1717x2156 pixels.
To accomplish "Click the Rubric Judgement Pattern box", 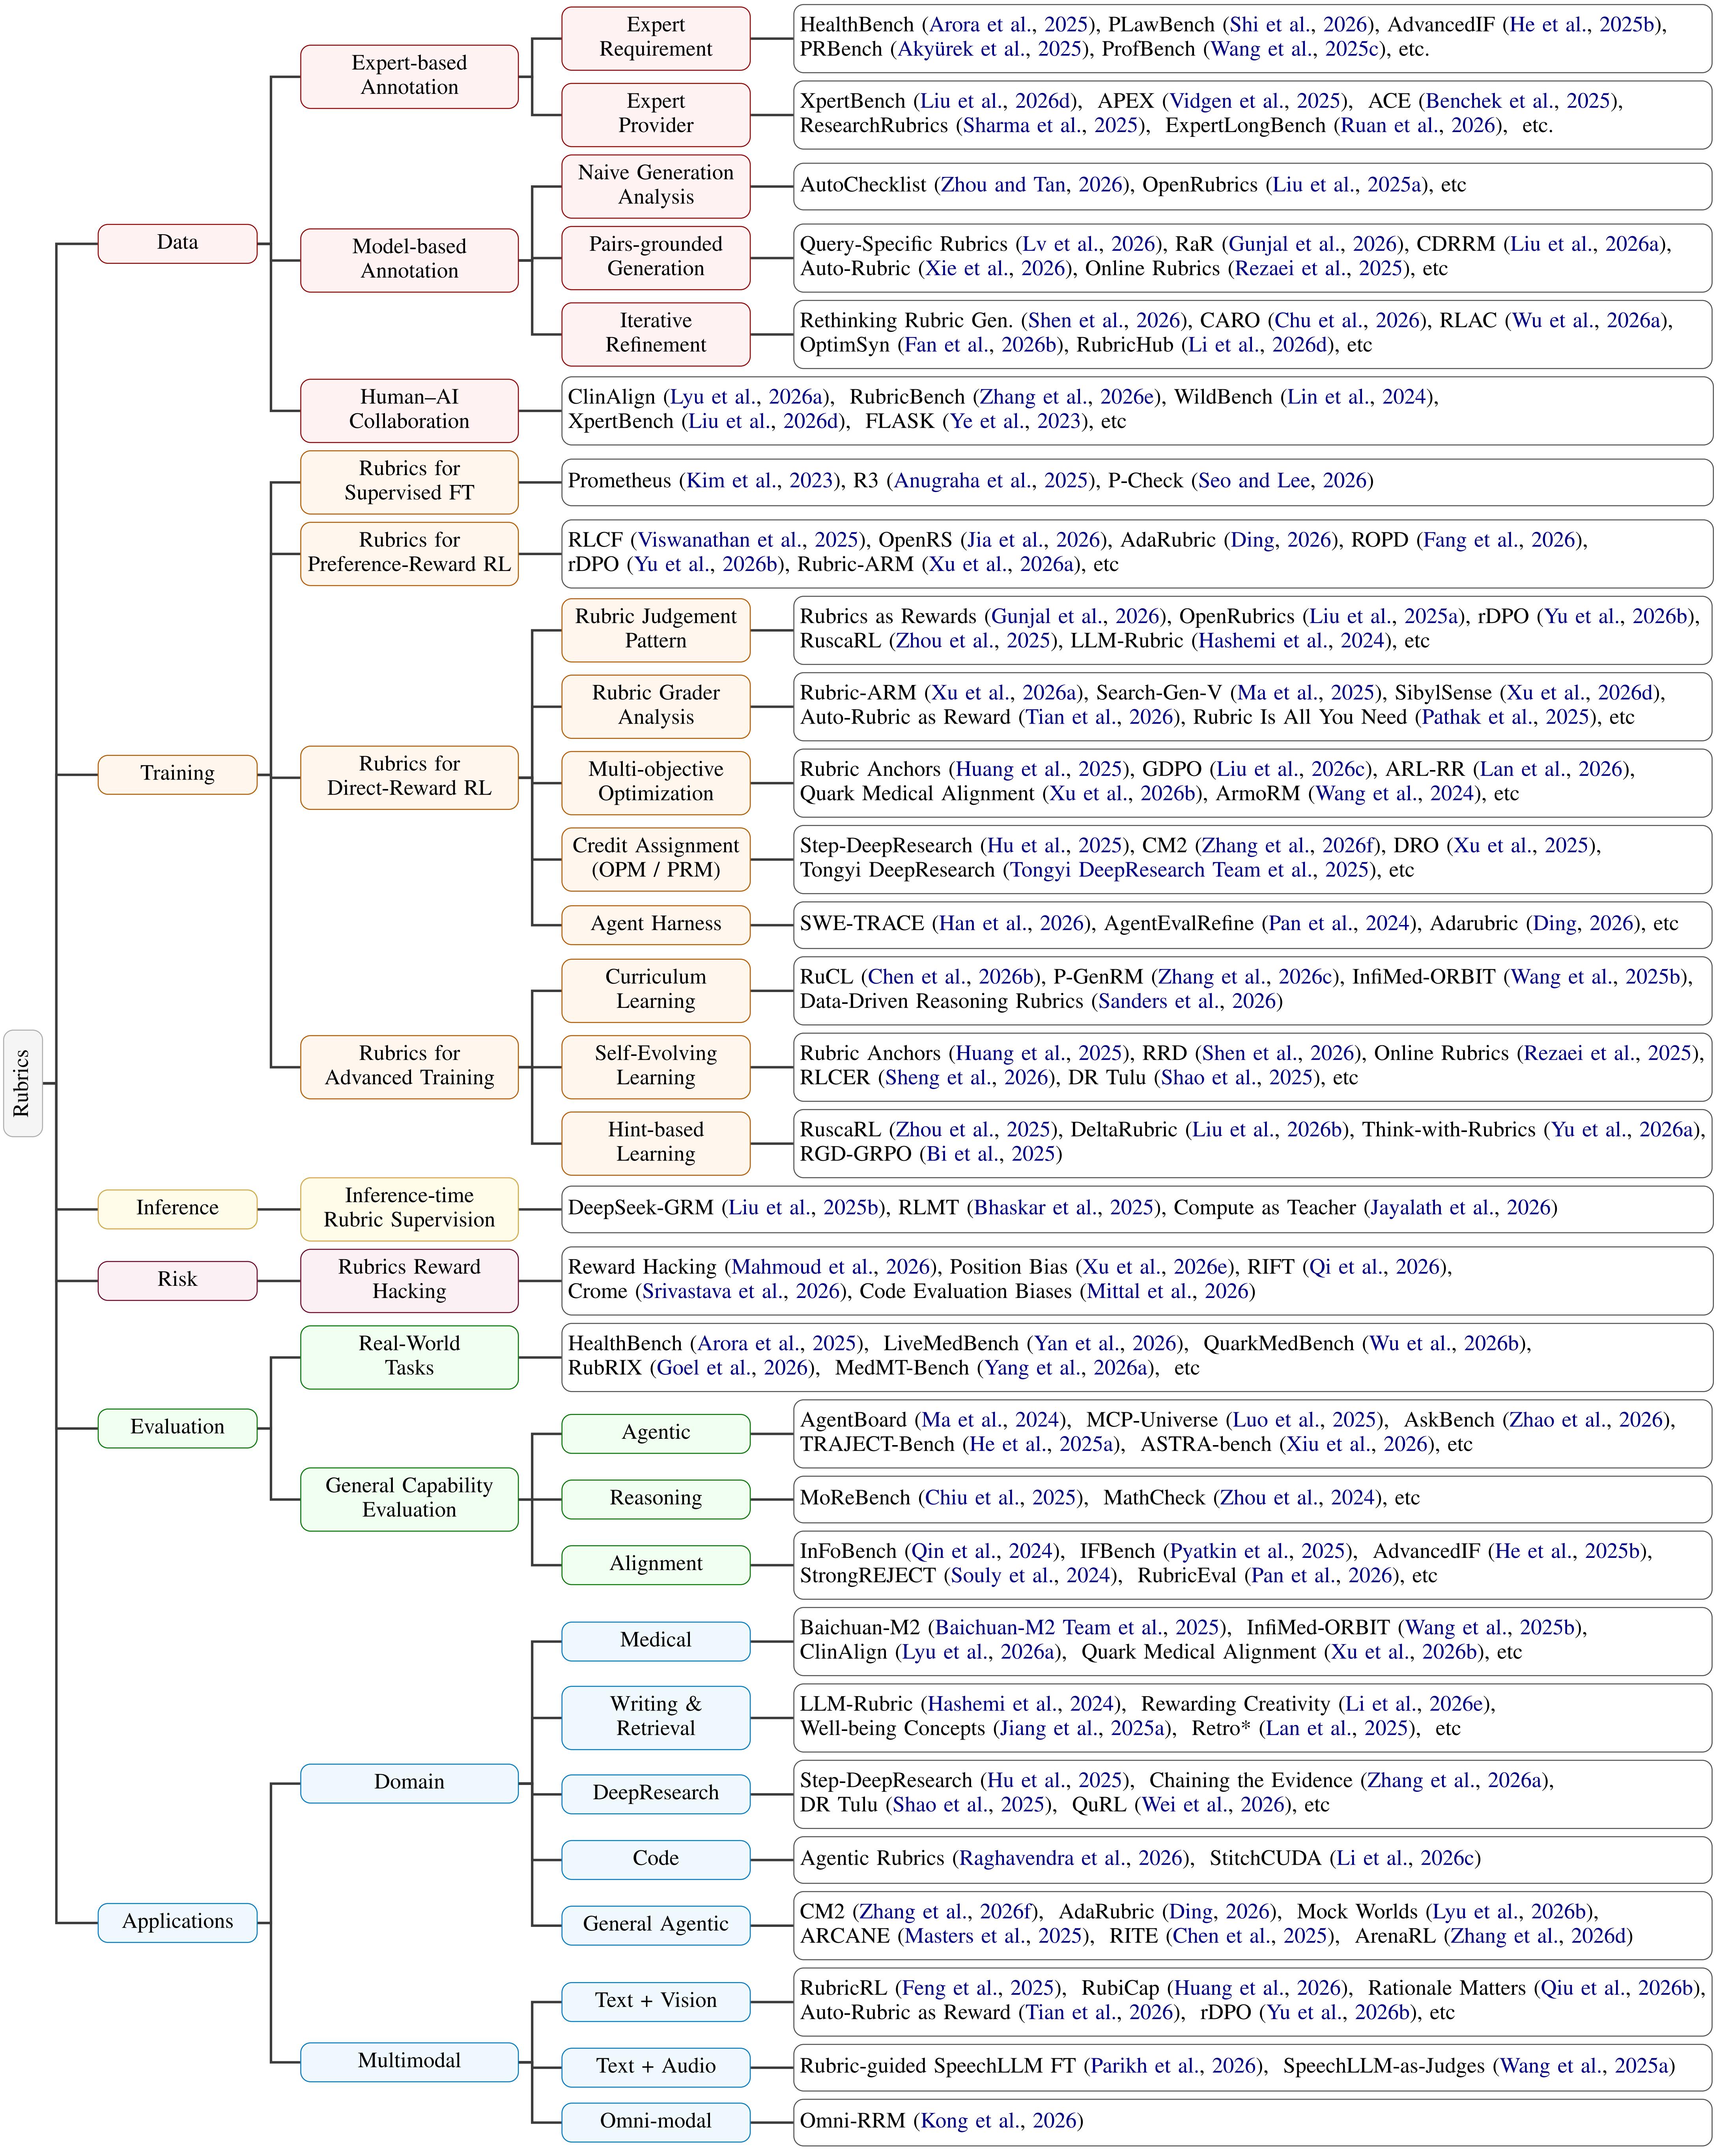I will tap(656, 630).
